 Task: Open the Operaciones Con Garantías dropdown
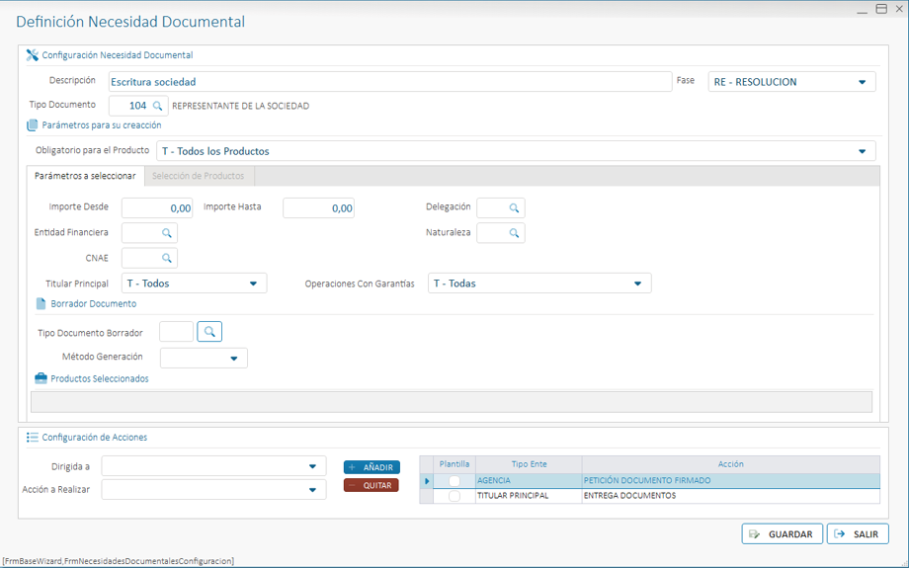pos(637,284)
